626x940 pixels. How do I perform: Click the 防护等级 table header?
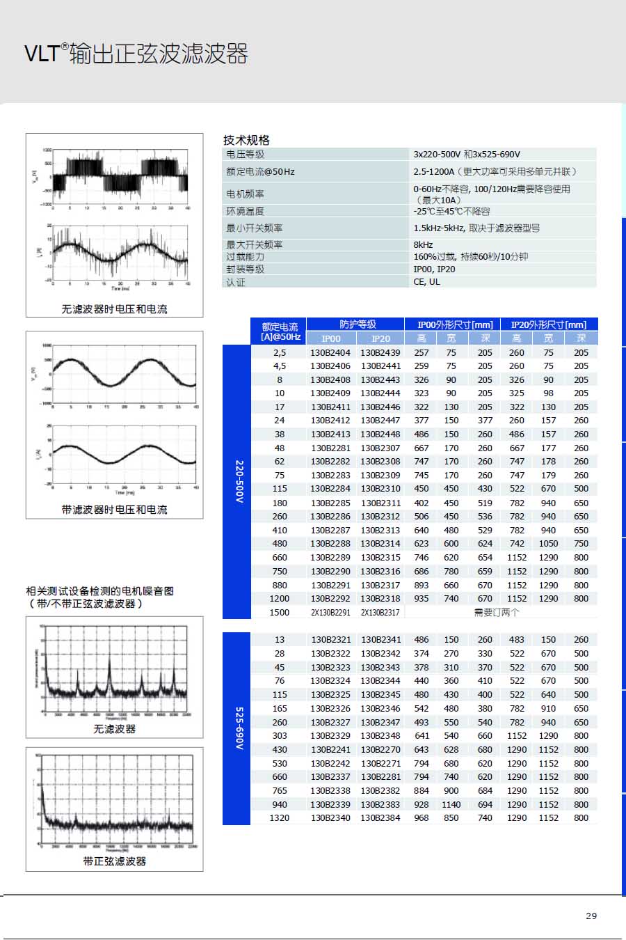pyautogui.click(x=356, y=324)
